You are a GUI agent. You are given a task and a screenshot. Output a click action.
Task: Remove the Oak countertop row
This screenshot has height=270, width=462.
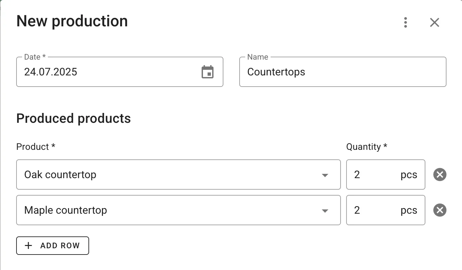[x=440, y=175]
